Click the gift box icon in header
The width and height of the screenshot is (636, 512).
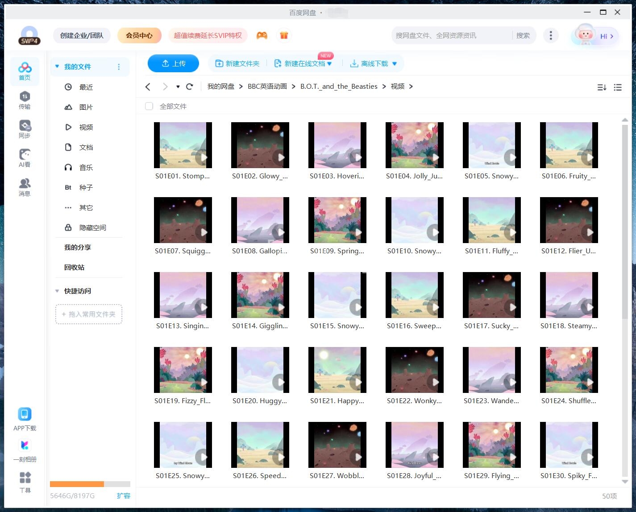[284, 35]
